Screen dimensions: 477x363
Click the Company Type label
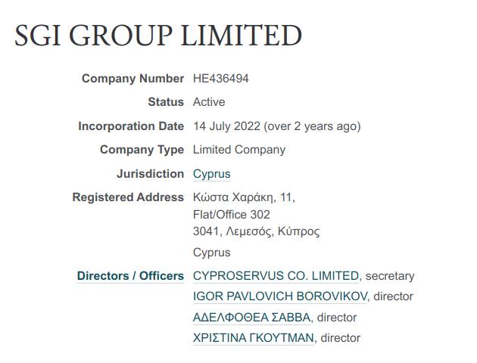tap(142, 150)
